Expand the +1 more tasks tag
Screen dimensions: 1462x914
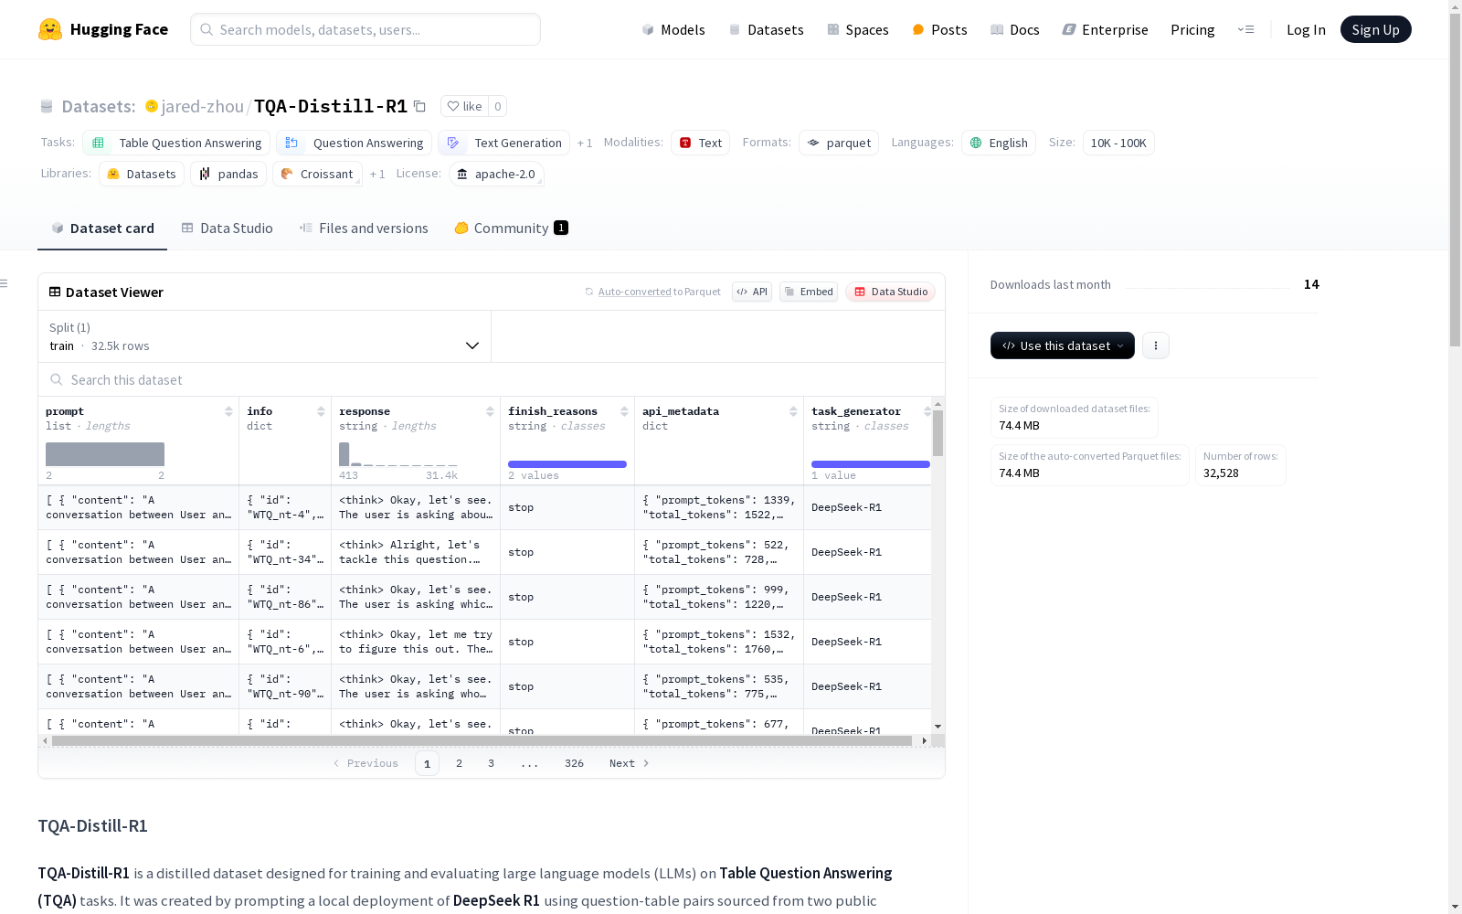(585, 143)
